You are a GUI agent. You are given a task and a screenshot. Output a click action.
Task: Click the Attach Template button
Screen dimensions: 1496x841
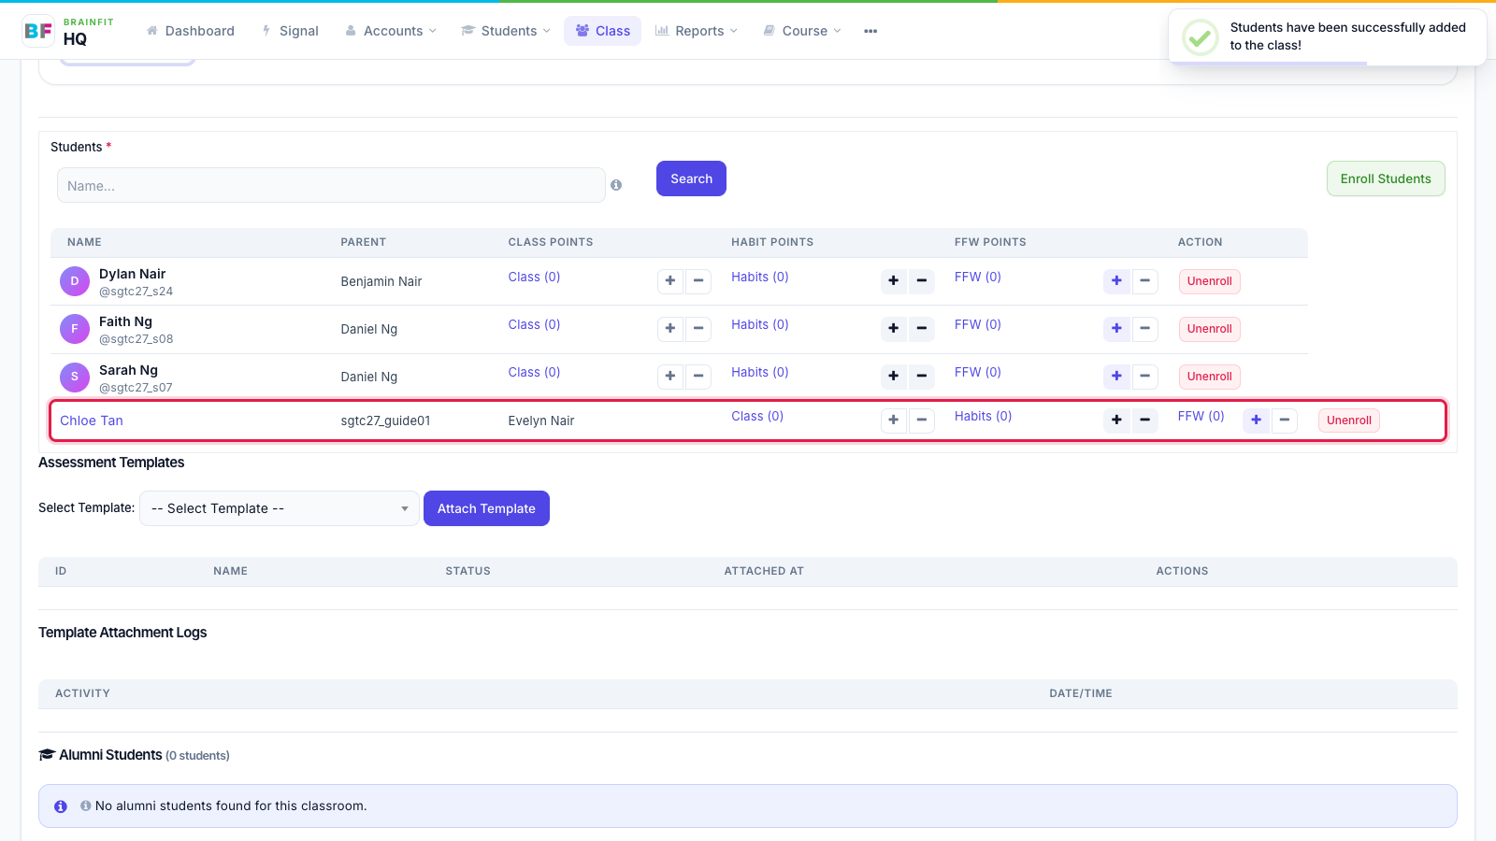click(x=486, y=508)
